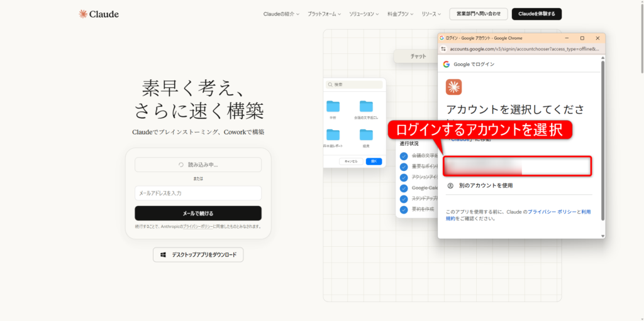Expand the プラットフォーム dropdown menu
This screenshot has width=644, height=321.
[x=324, y=14]
